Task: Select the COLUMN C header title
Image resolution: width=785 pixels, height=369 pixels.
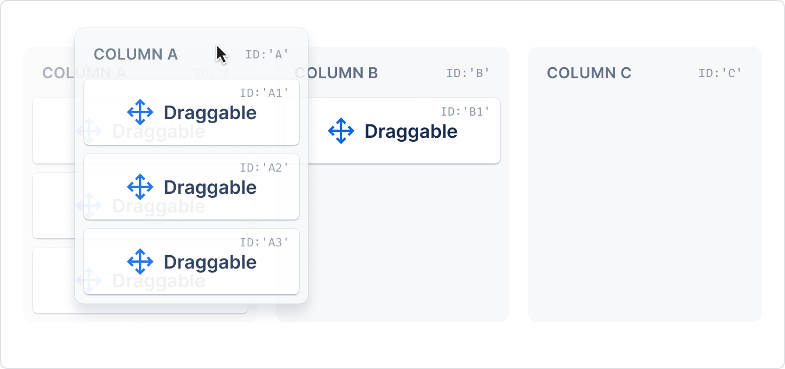Action: (x=589, y=73)
